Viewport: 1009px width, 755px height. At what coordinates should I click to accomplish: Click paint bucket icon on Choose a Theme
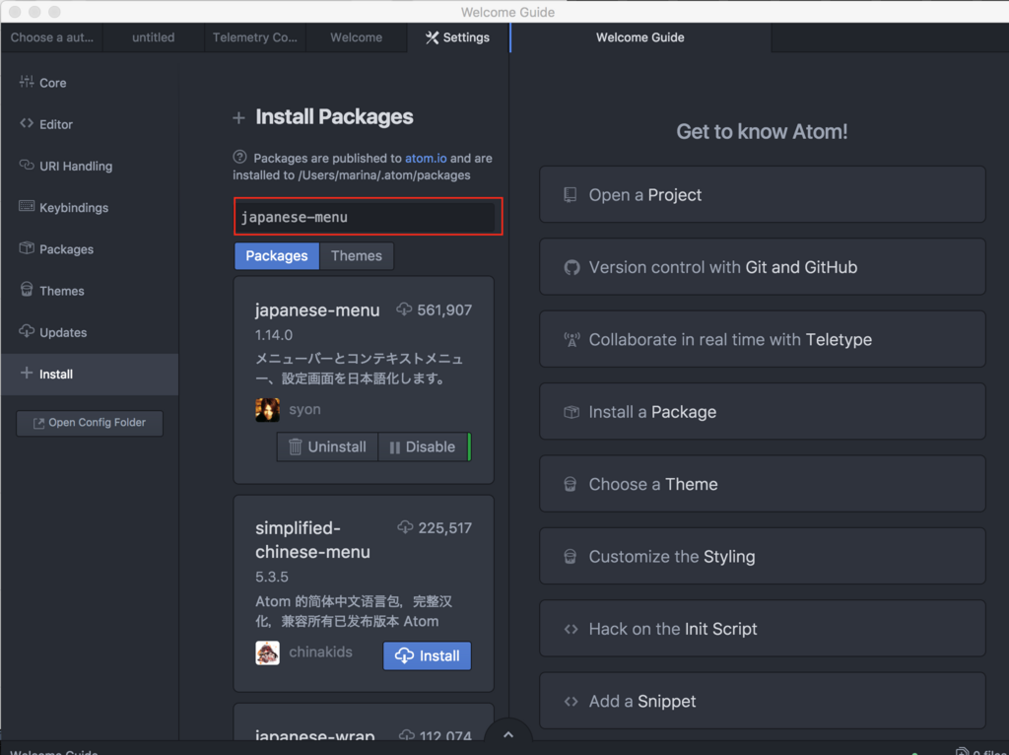pyautogui.click(x=571, y=484)
